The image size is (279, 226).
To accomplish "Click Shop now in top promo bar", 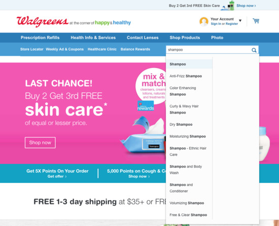I will (246, 6).
